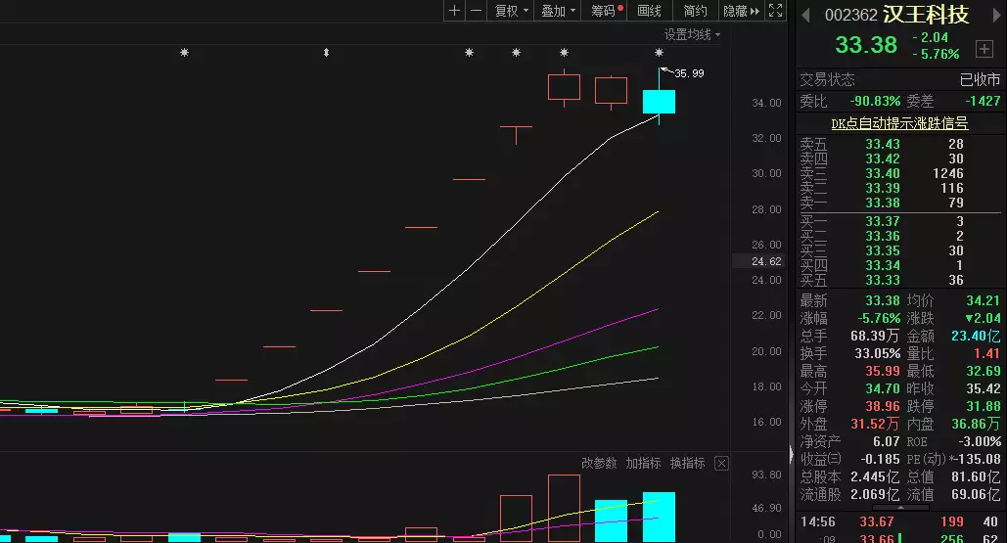Click the minus zoom-out chart icon
This screenshot has height=543, width=1007.
(x=476, y=11)
